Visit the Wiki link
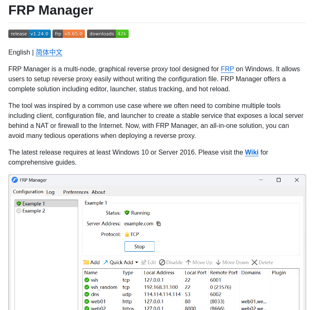This screenshot has width=314, height=310. point(252,152)
